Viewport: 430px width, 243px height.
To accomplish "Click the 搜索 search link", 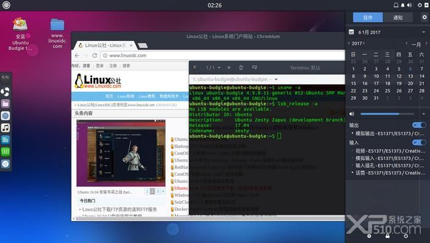I will pos(126,65).
